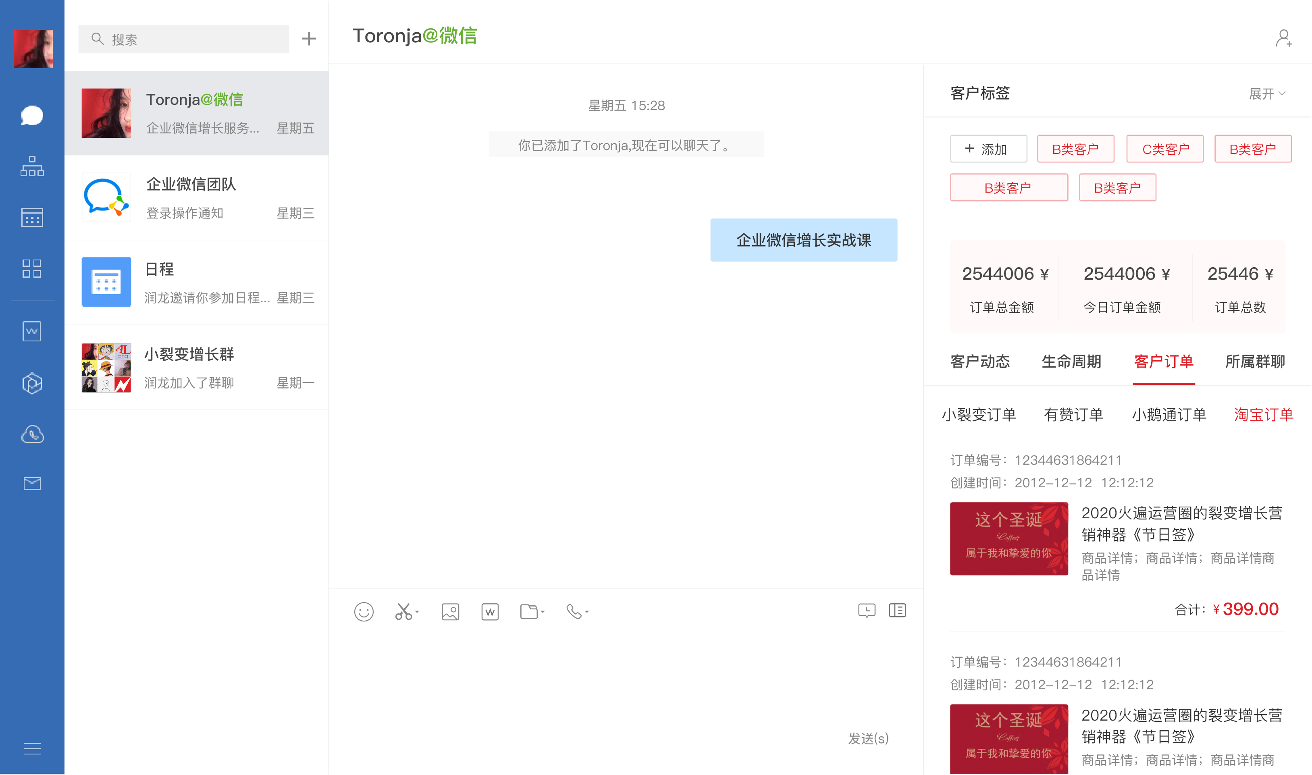The width and height of the screenshot is (1312, 775).
Task: Click the document icon in chat toolbar
Action: pyautogui.click(x=490, y=611)
